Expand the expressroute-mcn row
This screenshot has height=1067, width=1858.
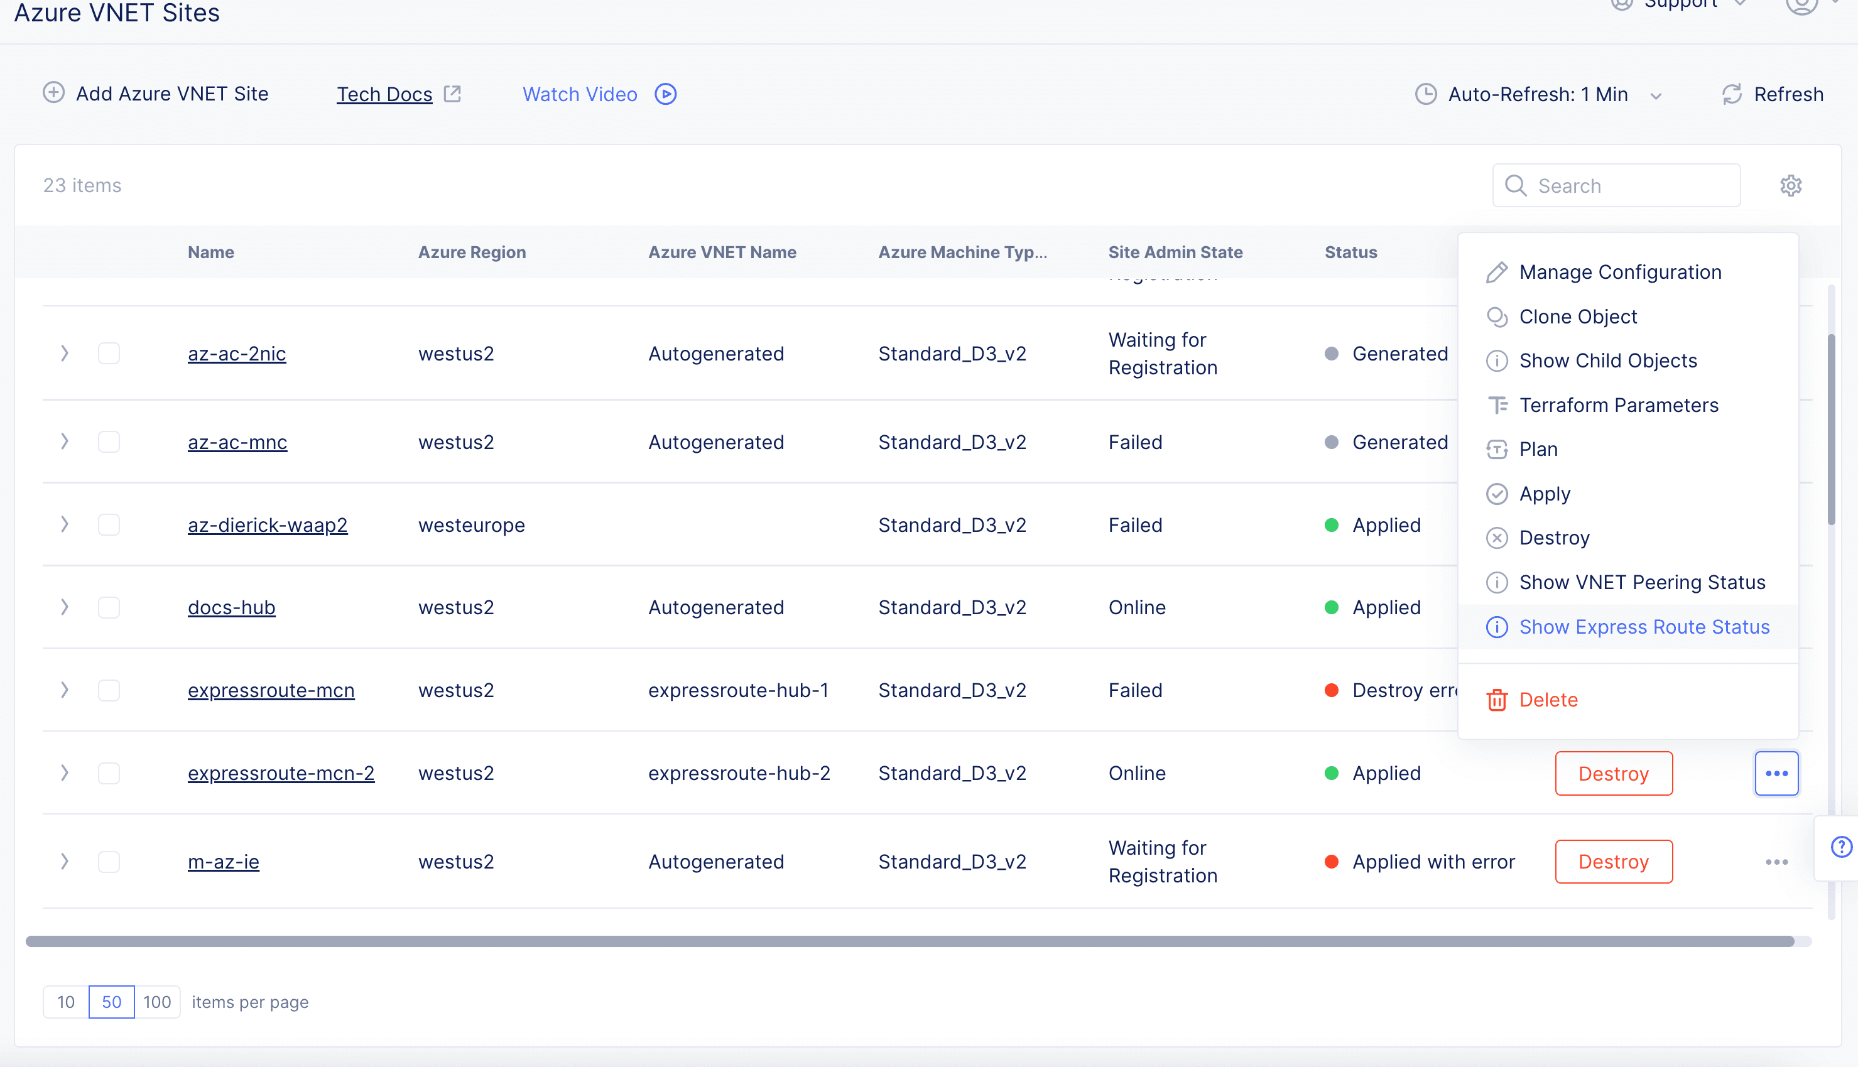(x=65, y=690)
